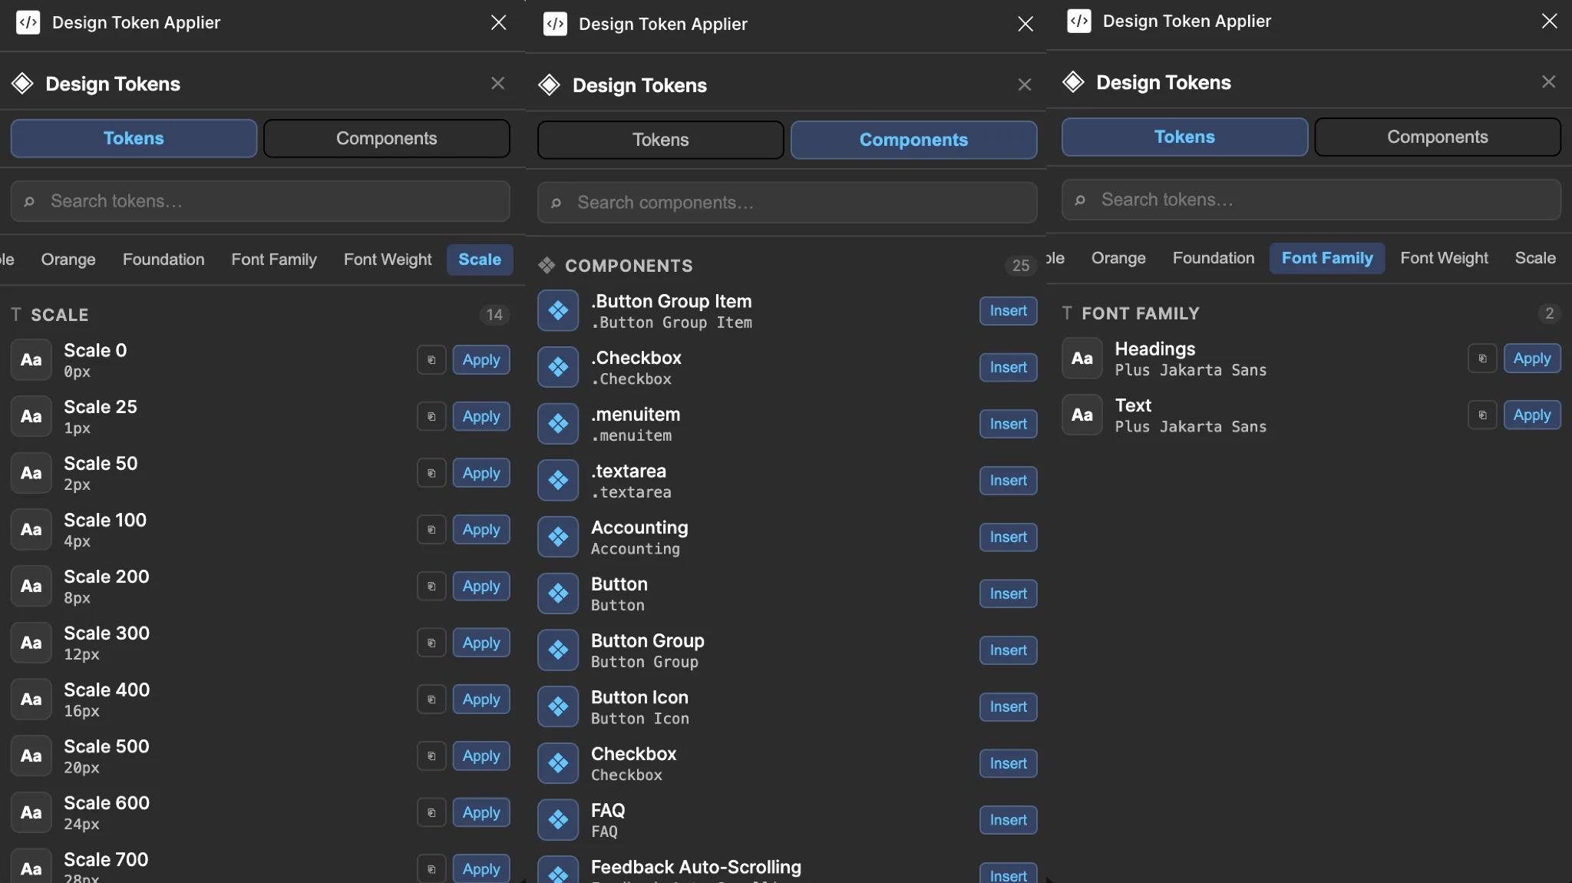Switch to Tokens tab in middle panel
The image size is (1572, 883).
pos(660,140)
